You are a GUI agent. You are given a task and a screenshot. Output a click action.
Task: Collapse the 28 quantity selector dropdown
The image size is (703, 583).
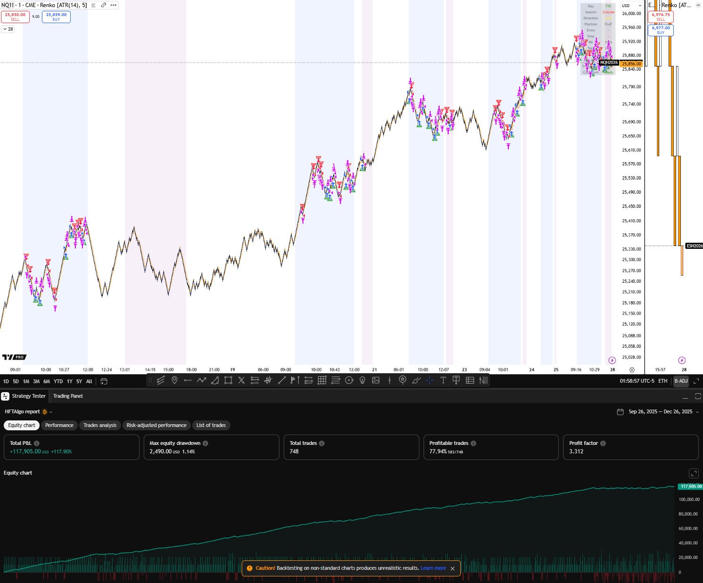[8, 29]
